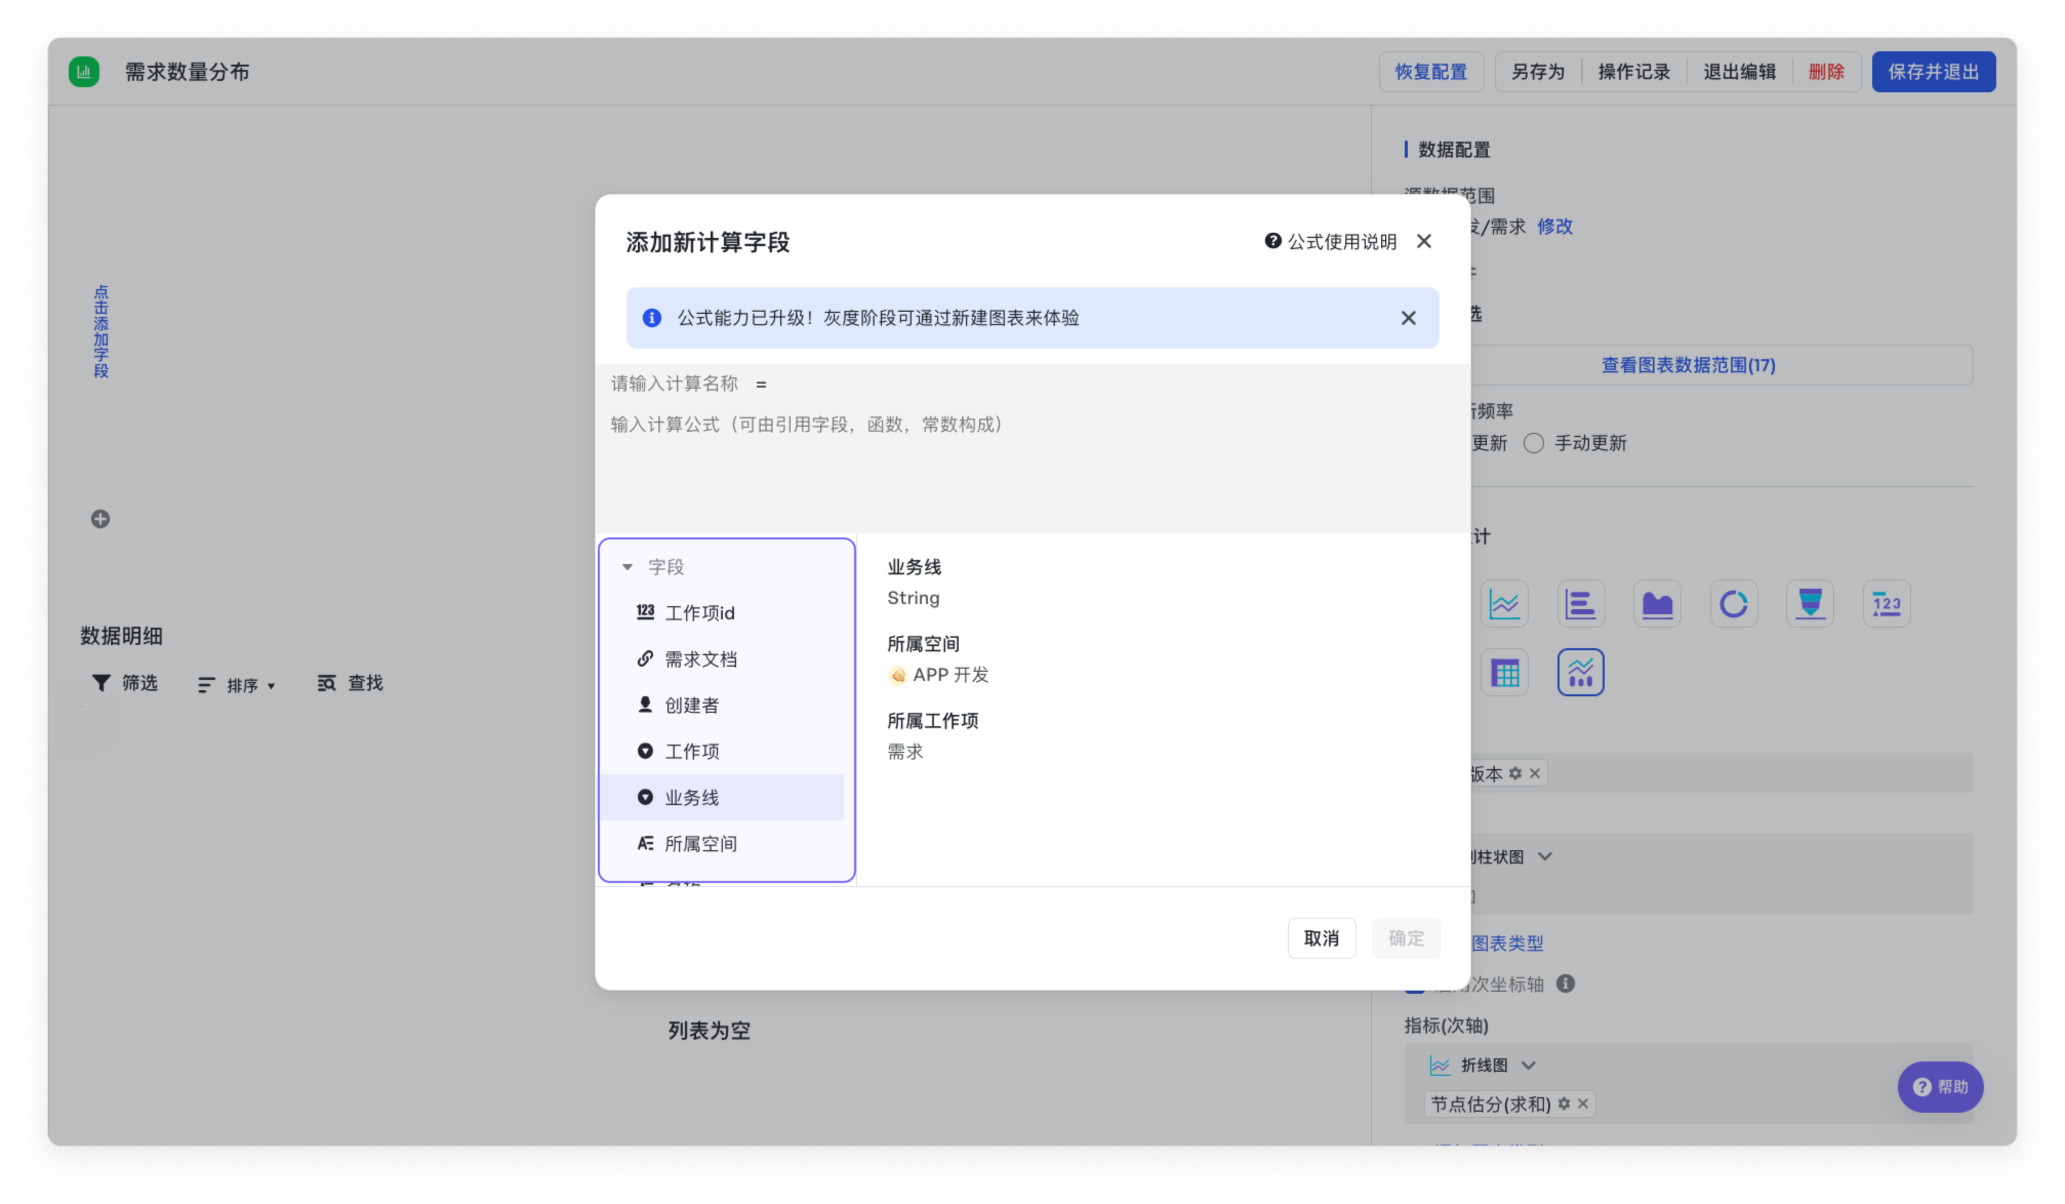Open 筛选 filter in 数据明细
The height and width of the screenshot is (1204, 2065).
[x=125, y=684]
